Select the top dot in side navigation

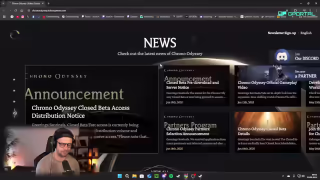coord(14,79)
